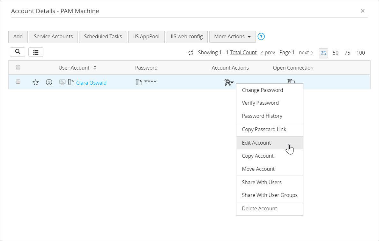Show info icon for Clara Oswald

pos(49,82)
